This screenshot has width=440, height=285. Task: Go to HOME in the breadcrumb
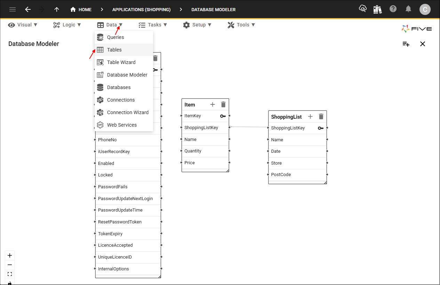(81, 9)
